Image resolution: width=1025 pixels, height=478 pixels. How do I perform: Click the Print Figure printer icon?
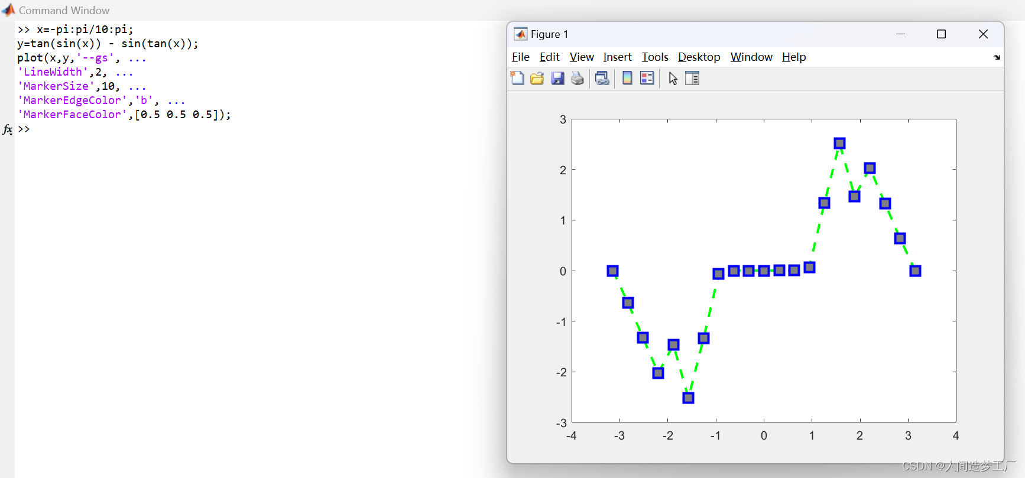578,78
